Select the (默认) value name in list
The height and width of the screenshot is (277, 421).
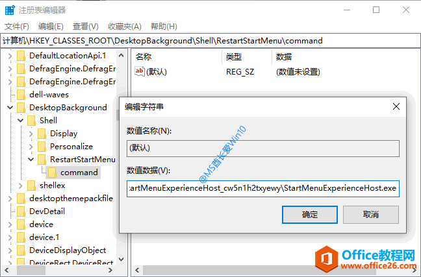[x=157, y=72]
